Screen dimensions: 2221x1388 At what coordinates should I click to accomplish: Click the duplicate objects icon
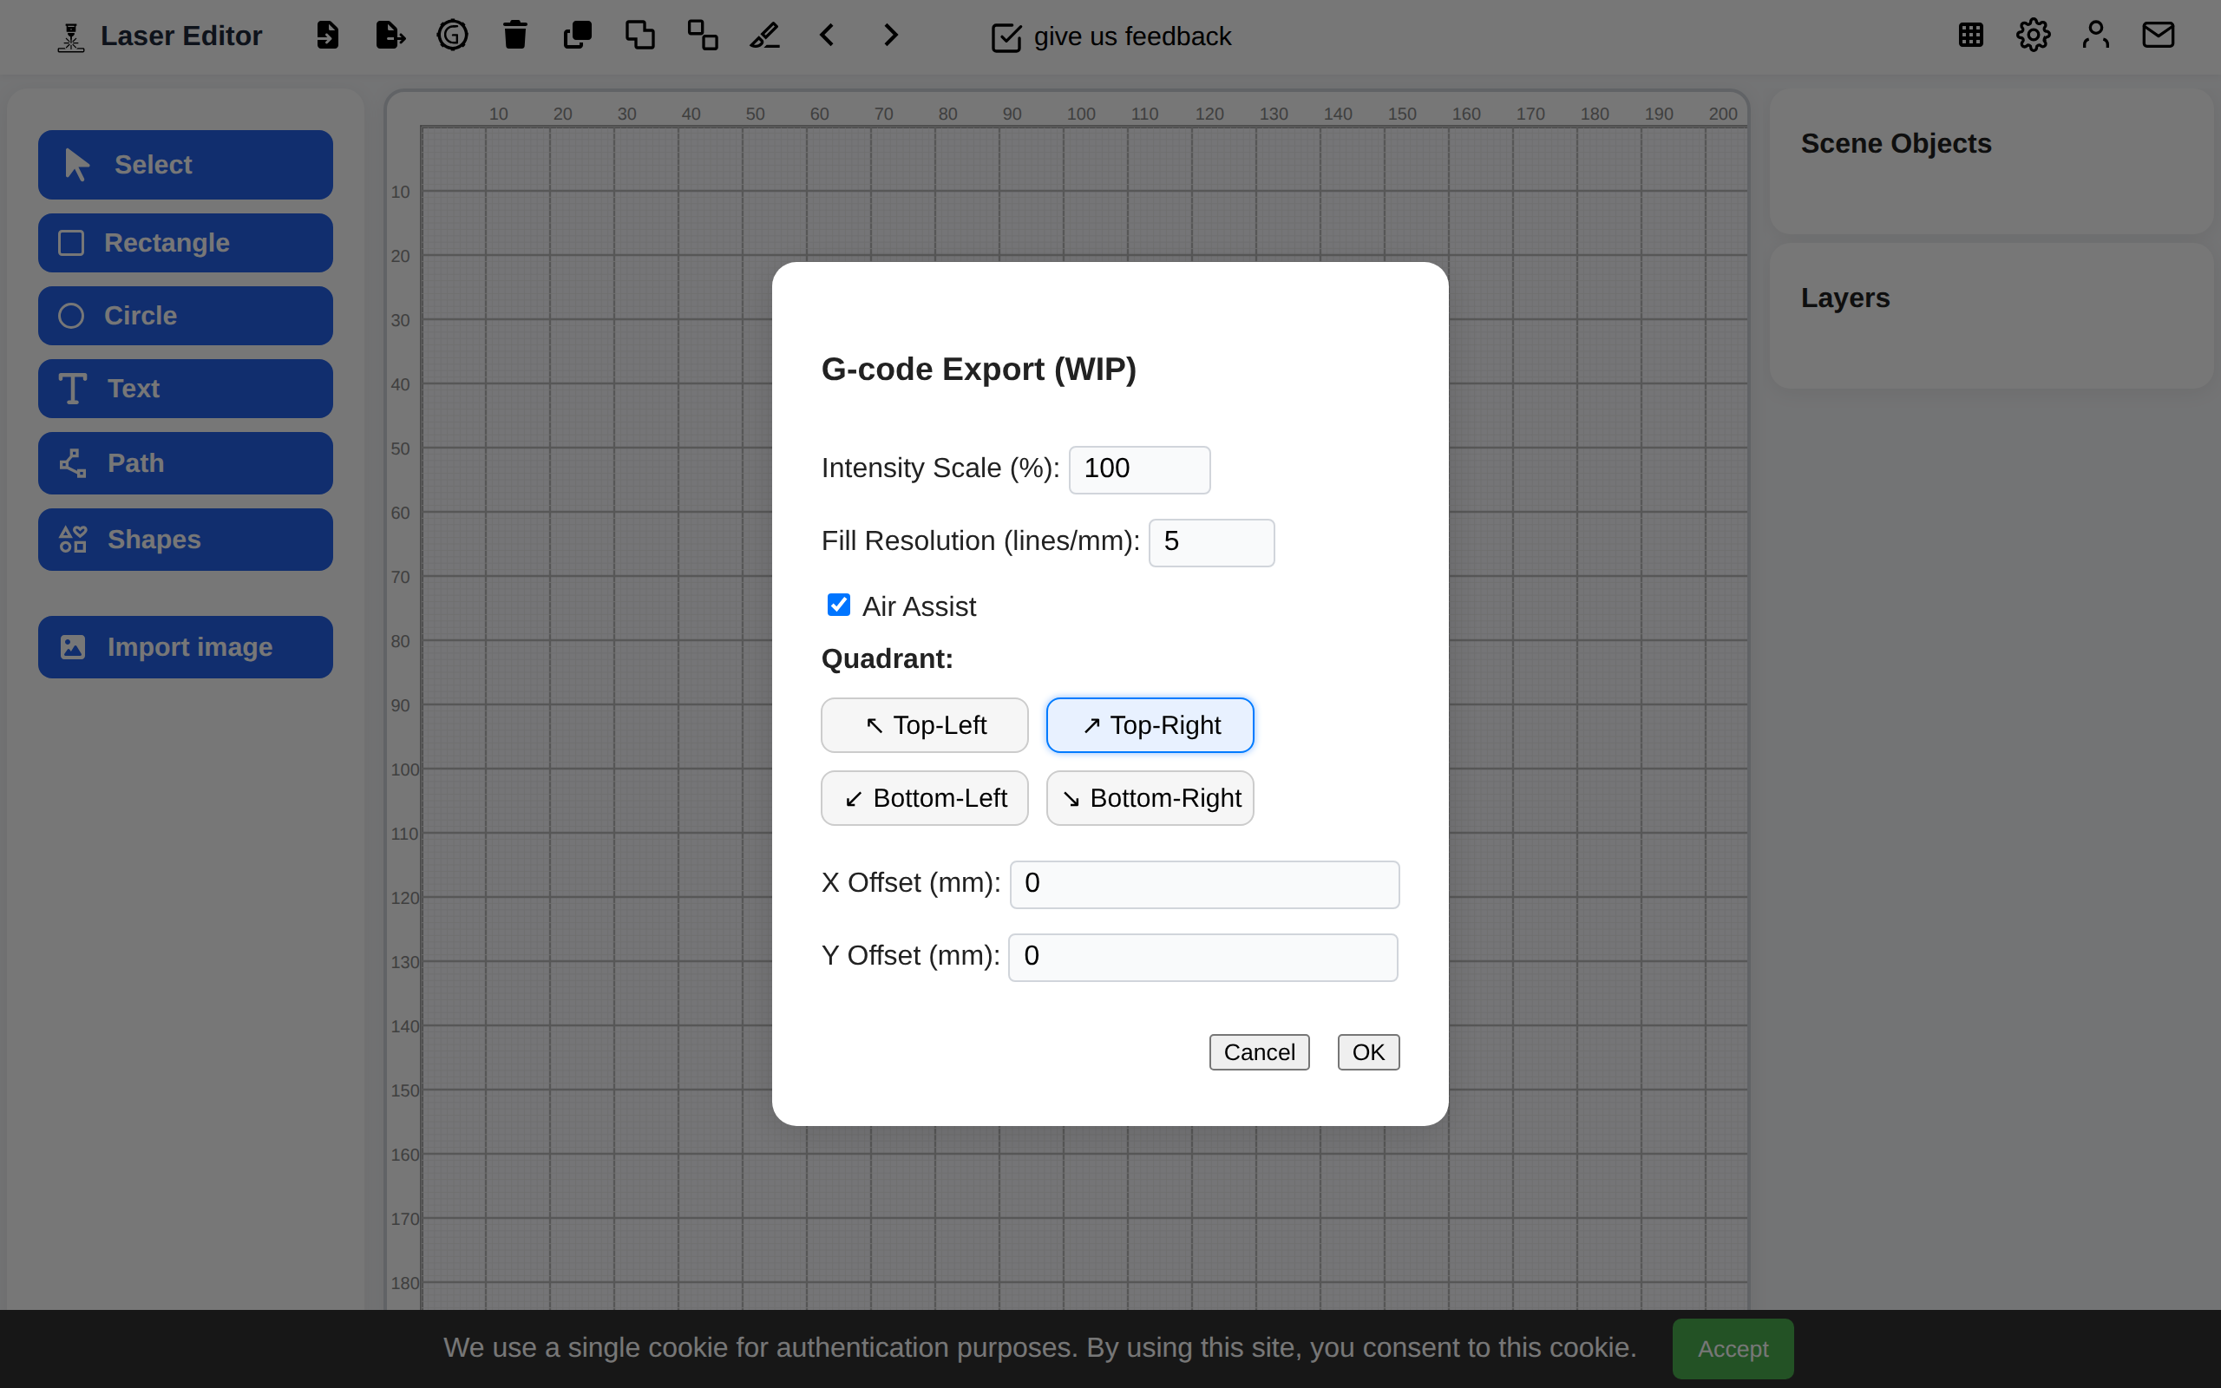577,36
